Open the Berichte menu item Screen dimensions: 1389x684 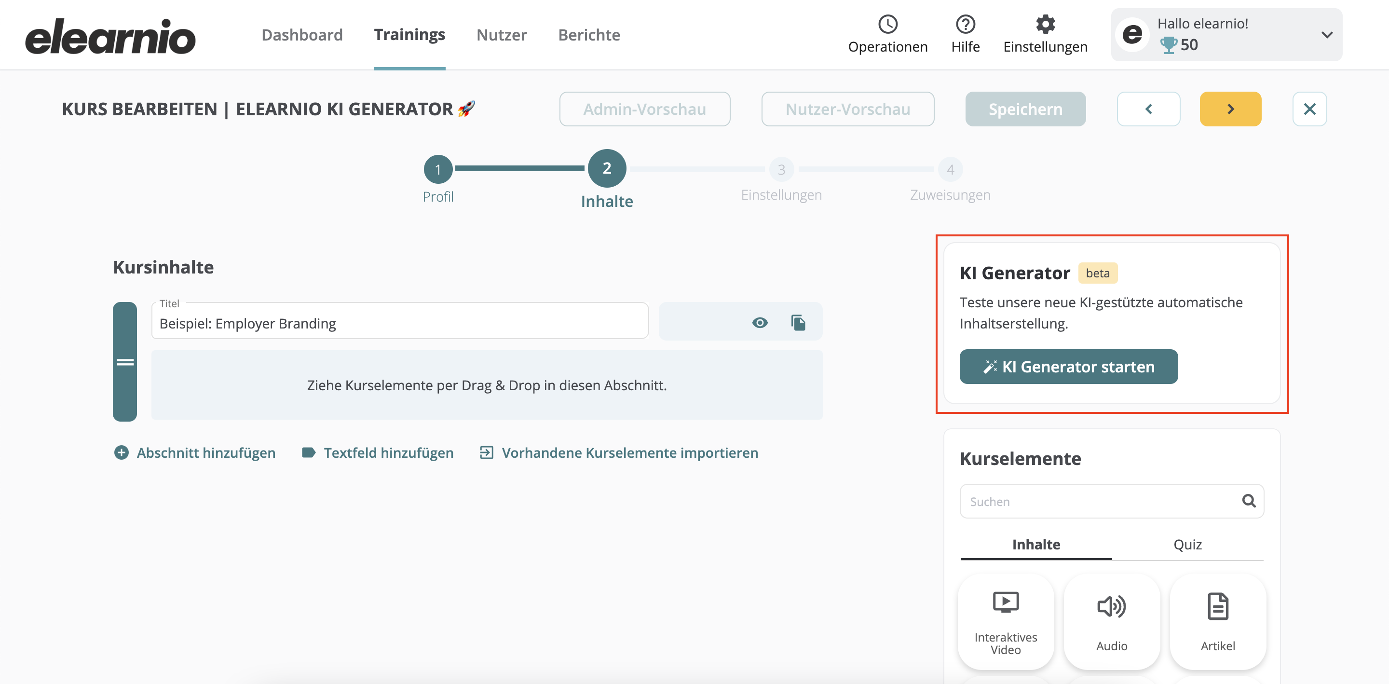(x=589, y=35)
